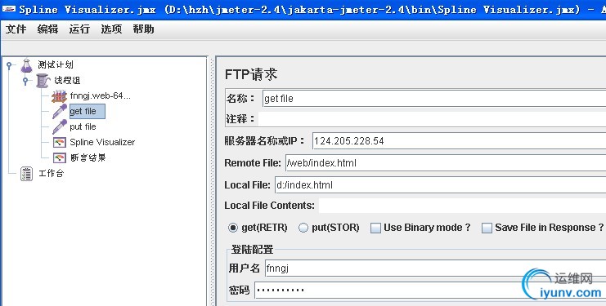Click the 断言结果 listener icon
Image resolution: width=606 pixels, height=306 pixels.
pos(59,157)
